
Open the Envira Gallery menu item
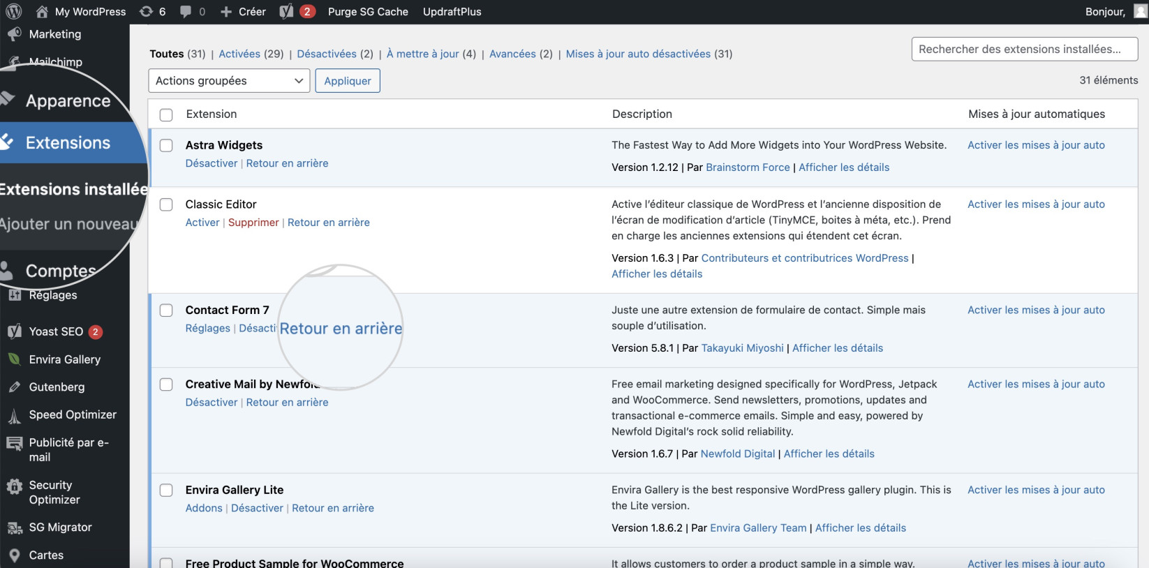(x=64, y=359)
